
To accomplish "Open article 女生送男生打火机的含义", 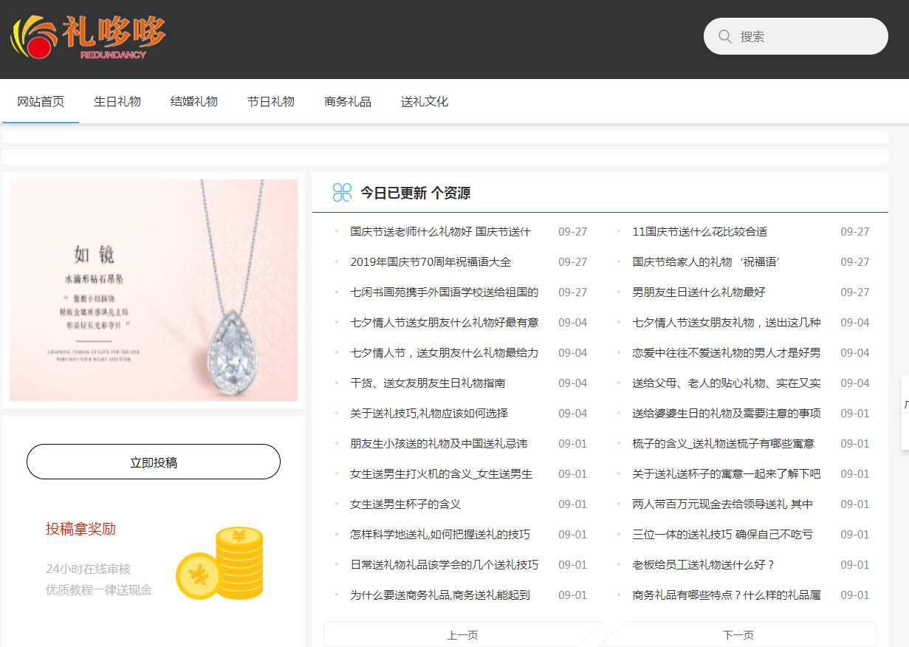I will click(442, 474).
